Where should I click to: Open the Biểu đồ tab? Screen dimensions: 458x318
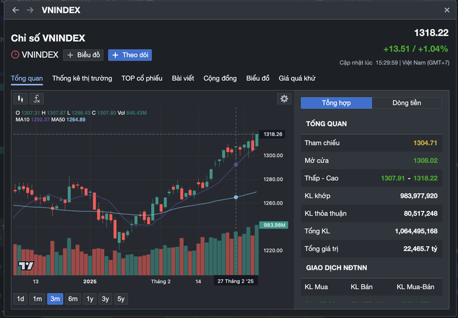[x=258, y=78]
